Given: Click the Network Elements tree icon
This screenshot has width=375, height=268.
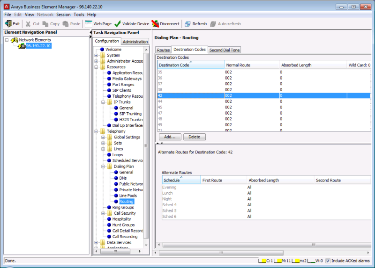Looking at the screenshot, I should [x=15, y=40].
